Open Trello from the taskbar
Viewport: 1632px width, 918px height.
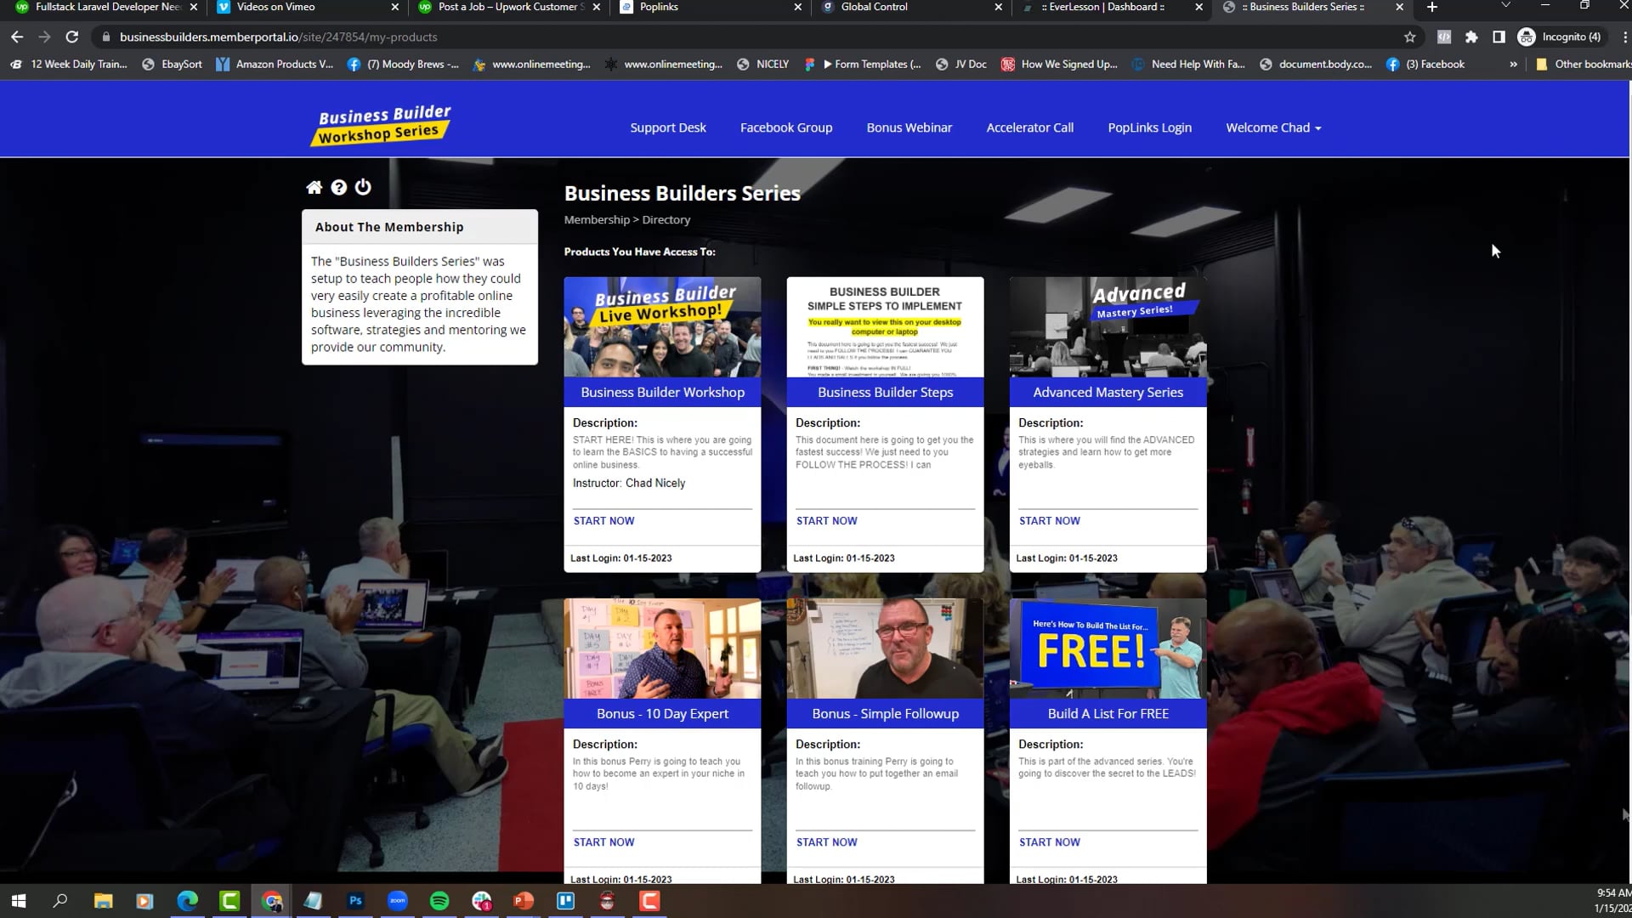point(565,901)
